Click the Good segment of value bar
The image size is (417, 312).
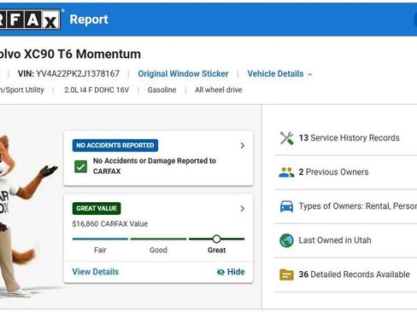tap(158, 239)
